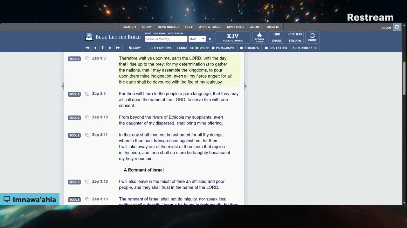Click KJV Click to Change button
This screenshot has height=228, width=407.
(x=233, y=37)
